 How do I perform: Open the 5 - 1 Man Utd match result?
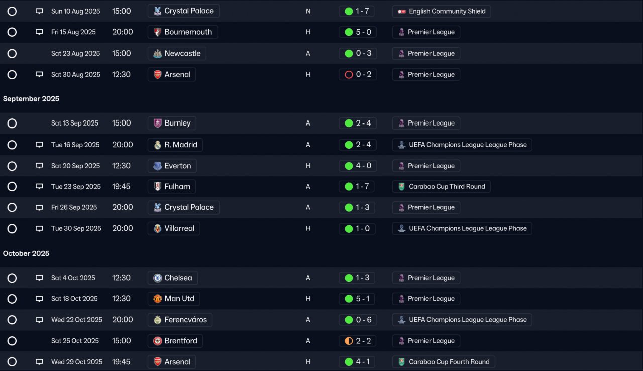357,299
